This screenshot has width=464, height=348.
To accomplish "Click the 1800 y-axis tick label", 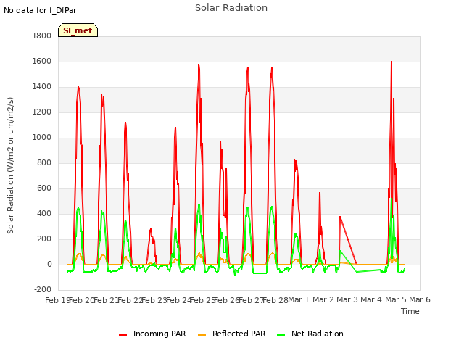I will pos(42,36).
